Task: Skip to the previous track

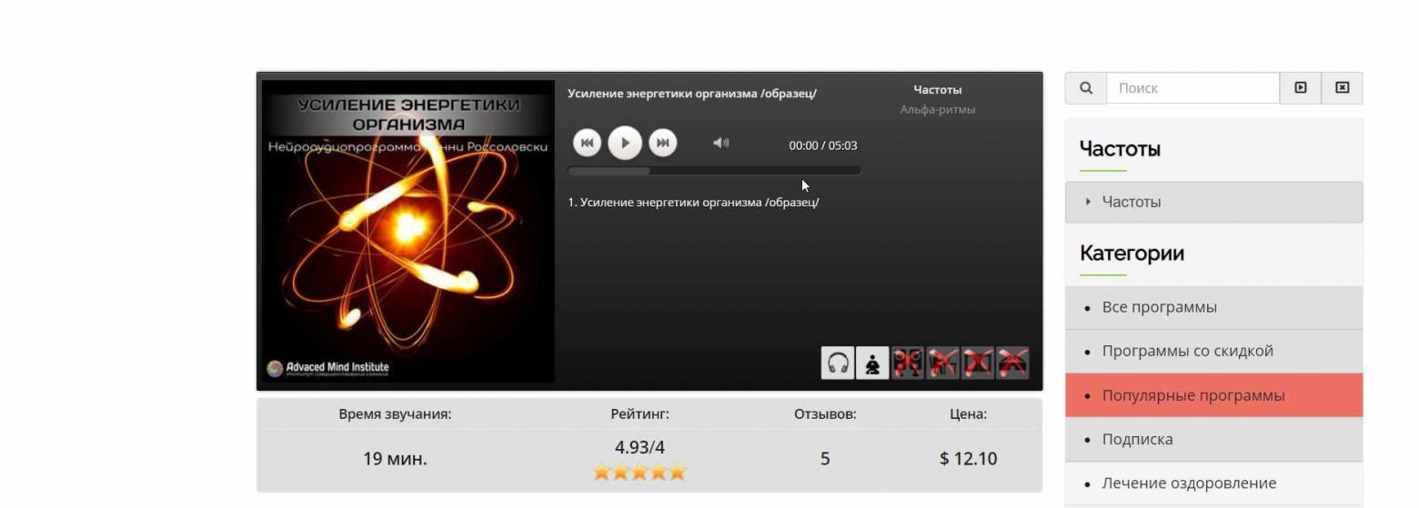Action: pyautogui.click(x=587, y=143)
